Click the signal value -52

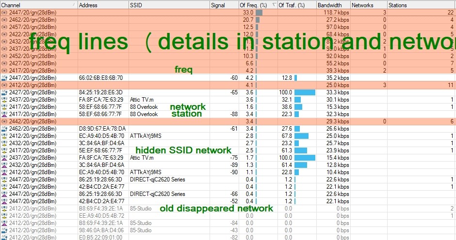(234, 201)
